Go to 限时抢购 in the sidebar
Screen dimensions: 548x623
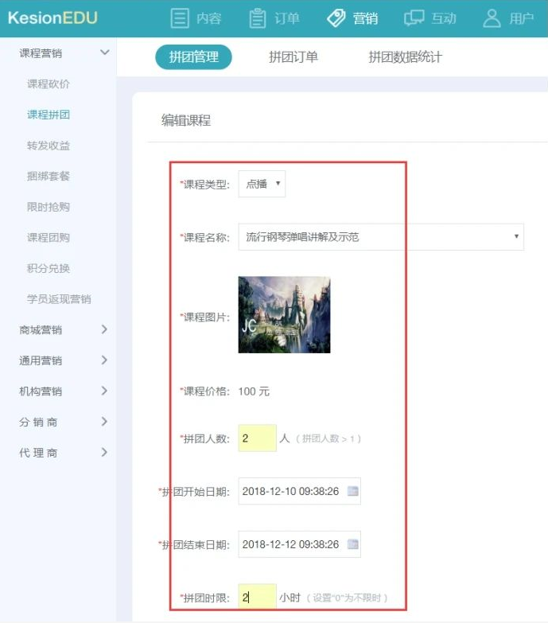49,207
